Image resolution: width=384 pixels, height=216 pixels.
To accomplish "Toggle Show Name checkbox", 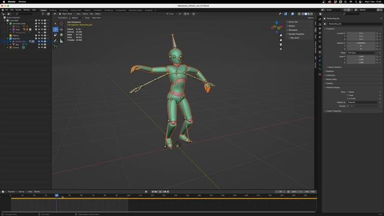I will pos(348,92).
